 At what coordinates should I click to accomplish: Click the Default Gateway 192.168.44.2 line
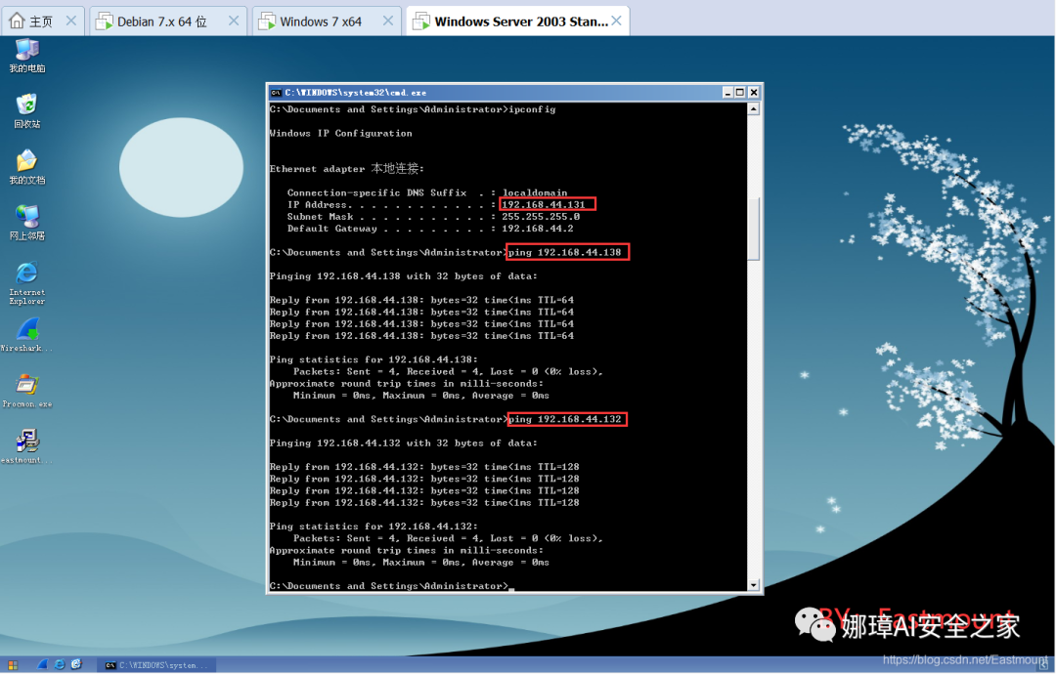(430, 229)
